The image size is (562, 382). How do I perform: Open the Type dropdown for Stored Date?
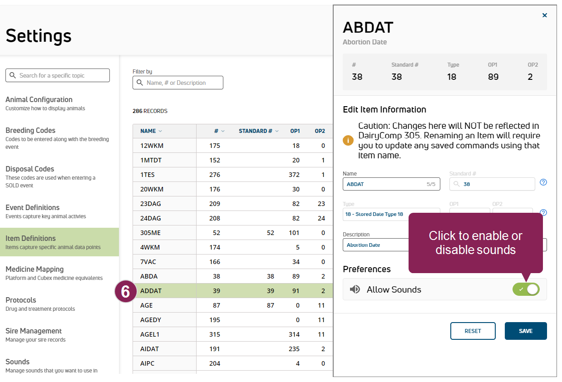[x=390, y=214]
